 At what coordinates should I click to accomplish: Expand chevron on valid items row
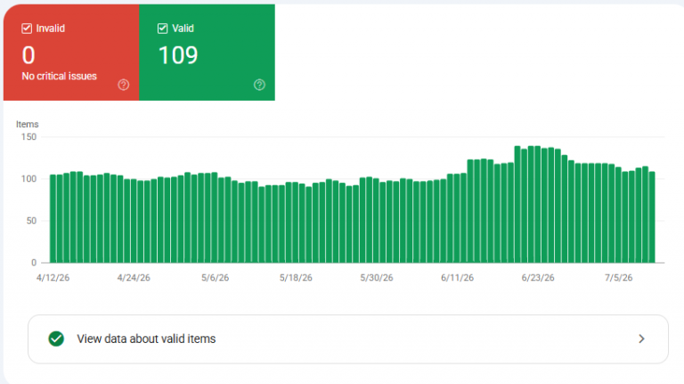point(641,339)
